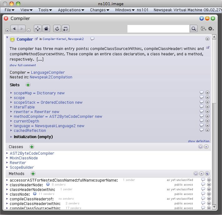
Task: Select the compileClassHeader:within: method
Action: [35, 204]
